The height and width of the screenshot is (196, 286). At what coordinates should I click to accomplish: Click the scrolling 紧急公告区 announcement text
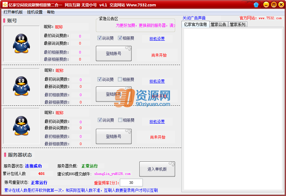pyautogui.click(x=145, y=25)
